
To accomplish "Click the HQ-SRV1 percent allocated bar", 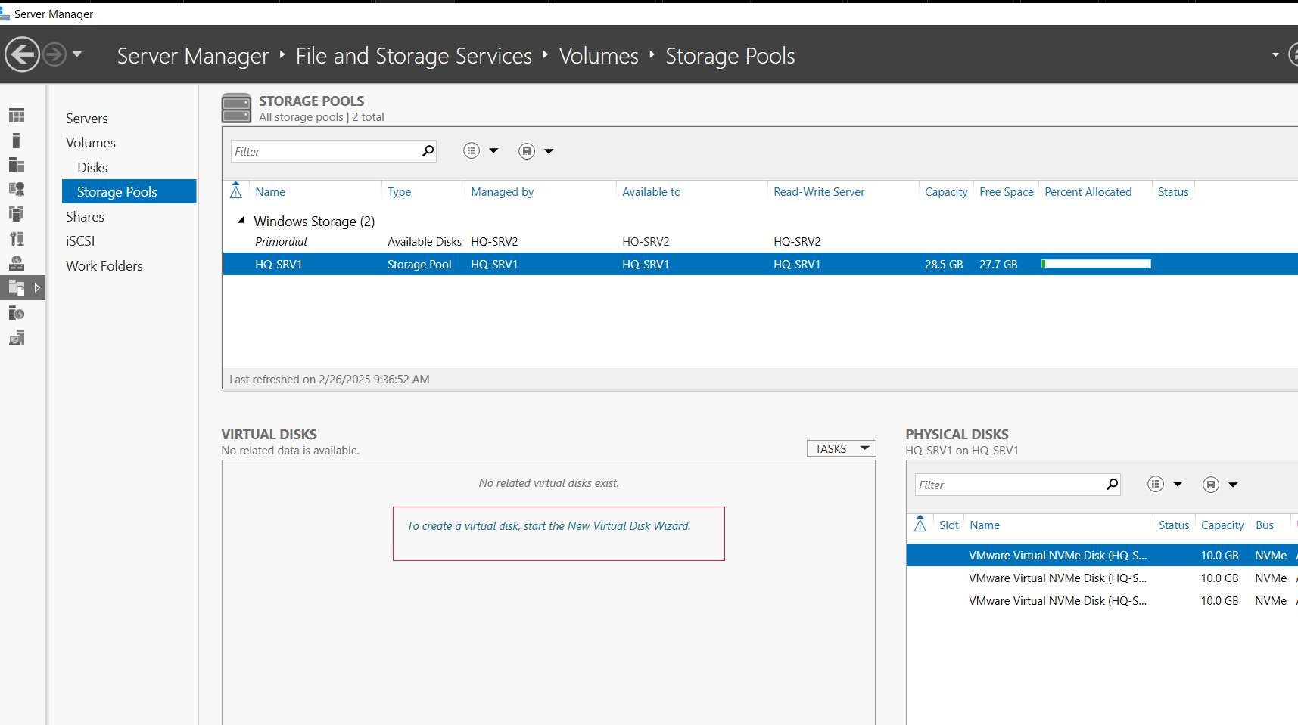I will tap(1096, 264).
